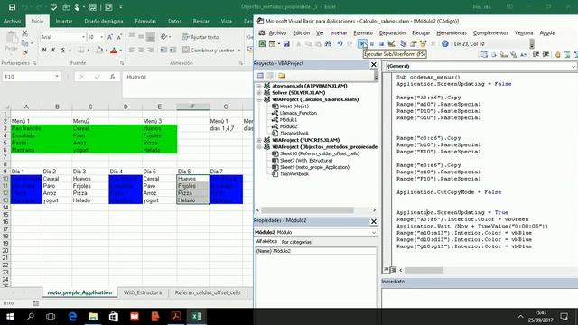Click Format Painter brush in Excel ribbon
This screenshot has height=325, width=578.
coord(24,52)
